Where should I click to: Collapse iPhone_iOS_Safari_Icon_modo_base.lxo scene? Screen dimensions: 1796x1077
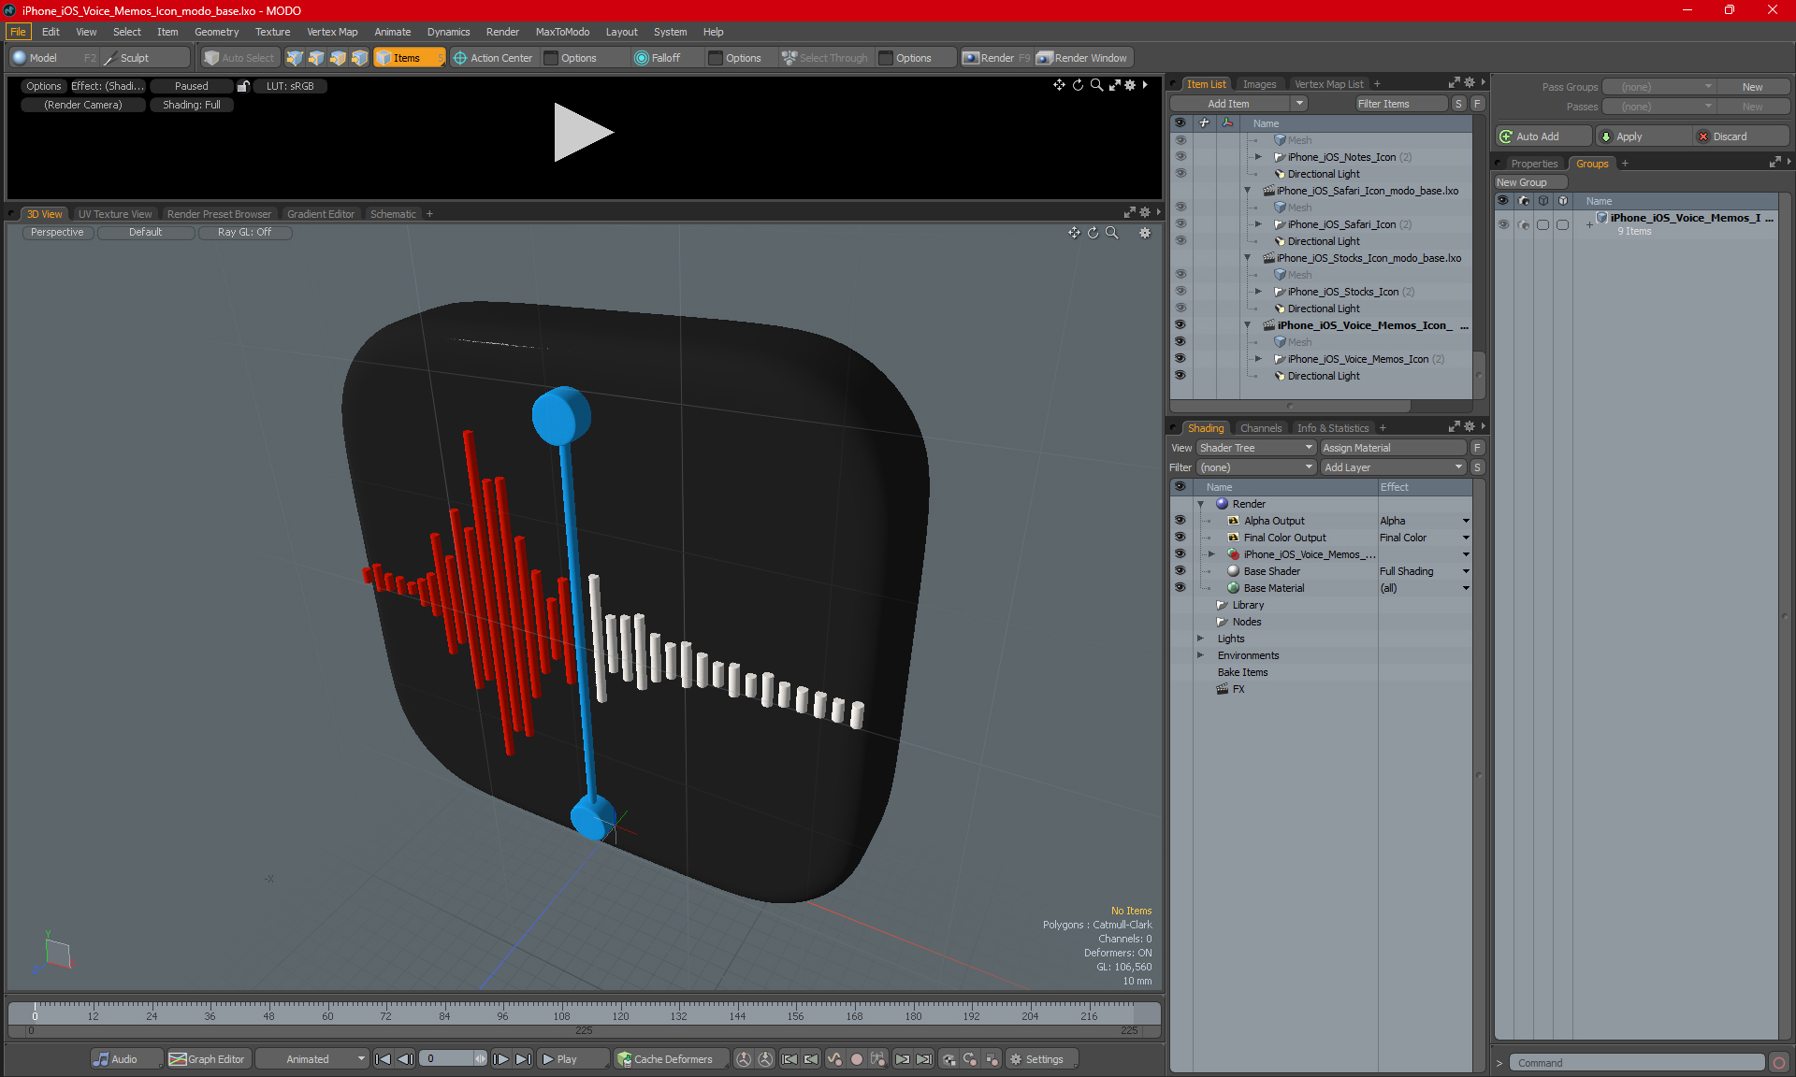pos(1247,191)
